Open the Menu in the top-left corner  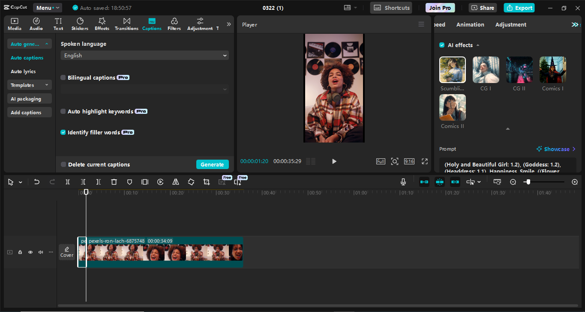coord(47,7)
